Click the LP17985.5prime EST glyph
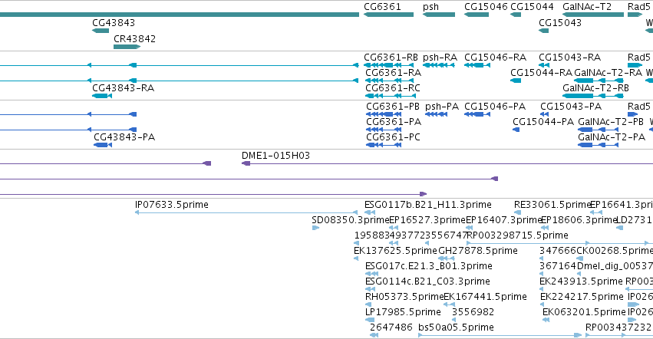 click(370, 320)
